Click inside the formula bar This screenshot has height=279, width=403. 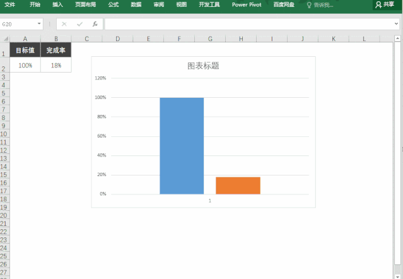click(x=248, y=24)
